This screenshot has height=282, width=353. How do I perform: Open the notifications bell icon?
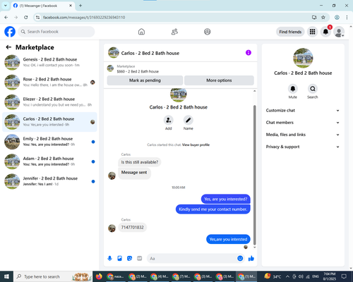325,32
